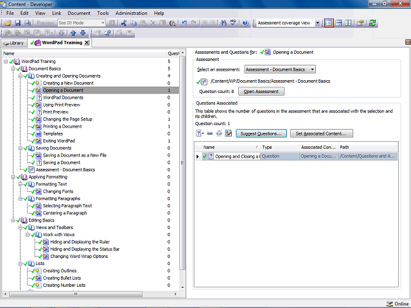The width and height of the screenshot is (411, 308).
Task: Sort table by the Name column header
Action: click(x=231, y=147)
